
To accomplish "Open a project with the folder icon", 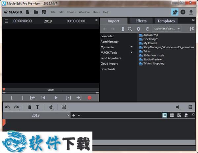I will point(36,12).
